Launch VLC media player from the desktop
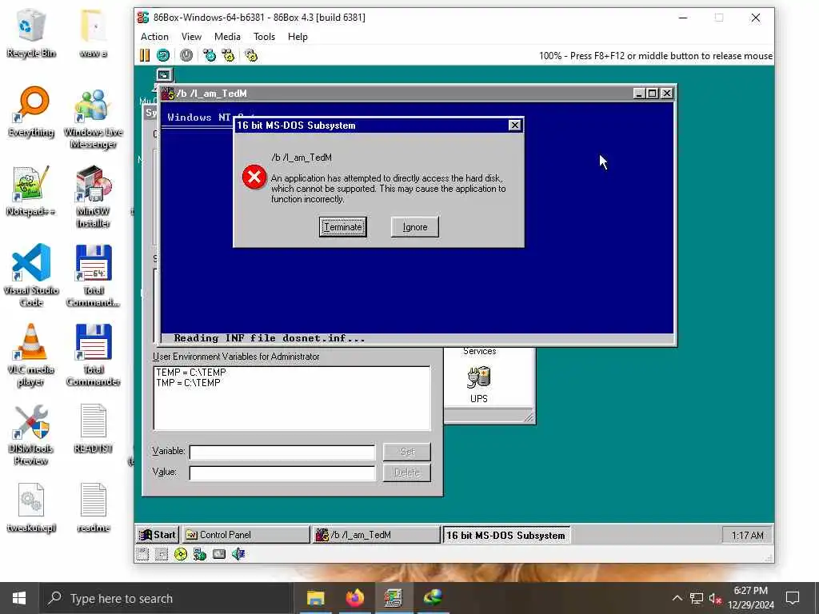 pyautogui.click(x=31, y=356)
